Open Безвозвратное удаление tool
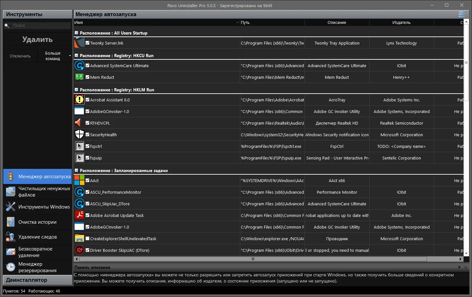This screenshot has width=472, height=297. 38,252
